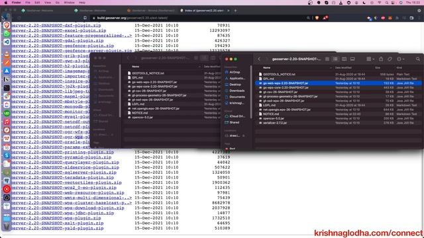Open Documents in front Finder sidebar
The width and height of the screenshot is (424, 238).
click(x=235, y=97)
